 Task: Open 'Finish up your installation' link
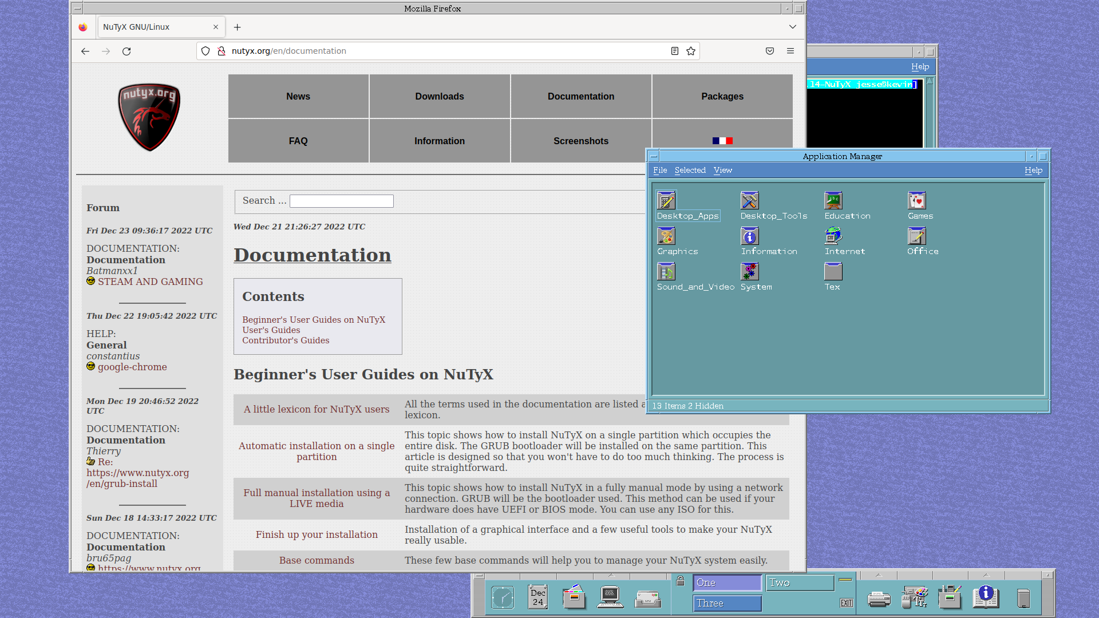click(317, 534)
